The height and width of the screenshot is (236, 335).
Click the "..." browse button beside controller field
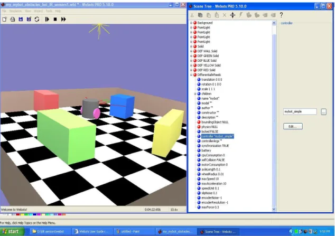pos(324,111)
